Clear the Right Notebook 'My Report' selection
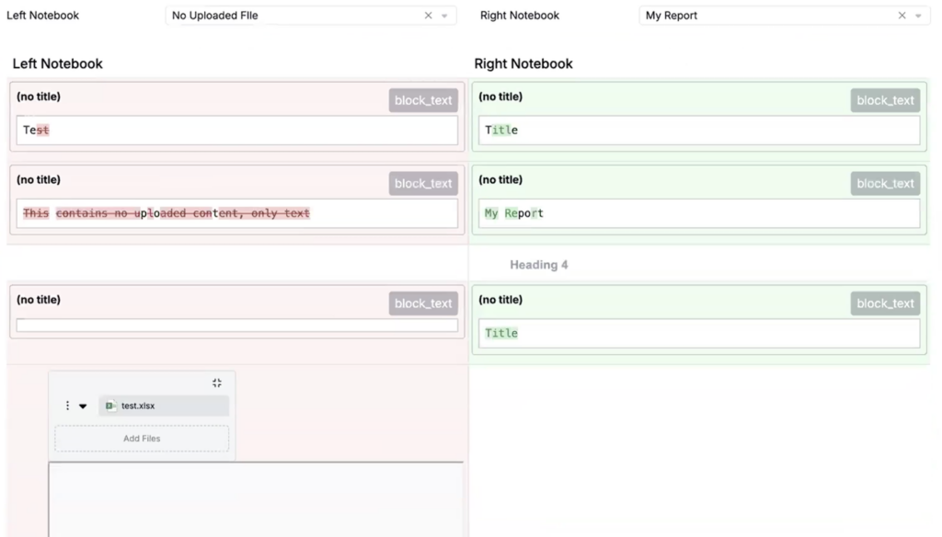Viewport: 942px width, 537px height. (902, 16)
